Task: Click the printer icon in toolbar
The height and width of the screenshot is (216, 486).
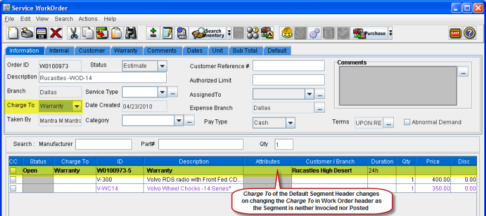Action: 27,33
